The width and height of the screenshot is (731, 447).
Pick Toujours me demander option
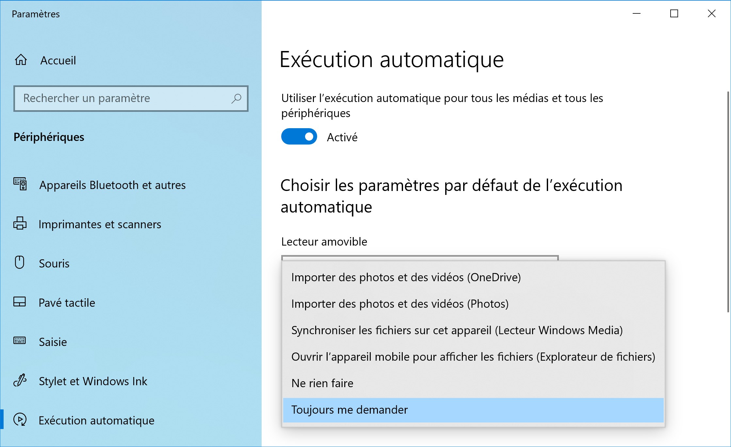(x=473, y=410)
